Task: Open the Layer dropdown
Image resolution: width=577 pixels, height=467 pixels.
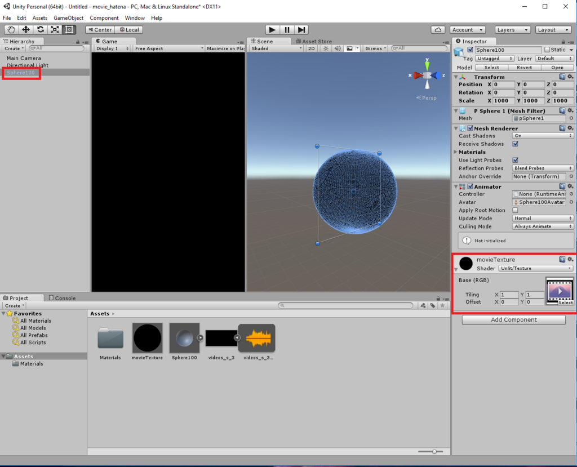Action: [554, 59]
